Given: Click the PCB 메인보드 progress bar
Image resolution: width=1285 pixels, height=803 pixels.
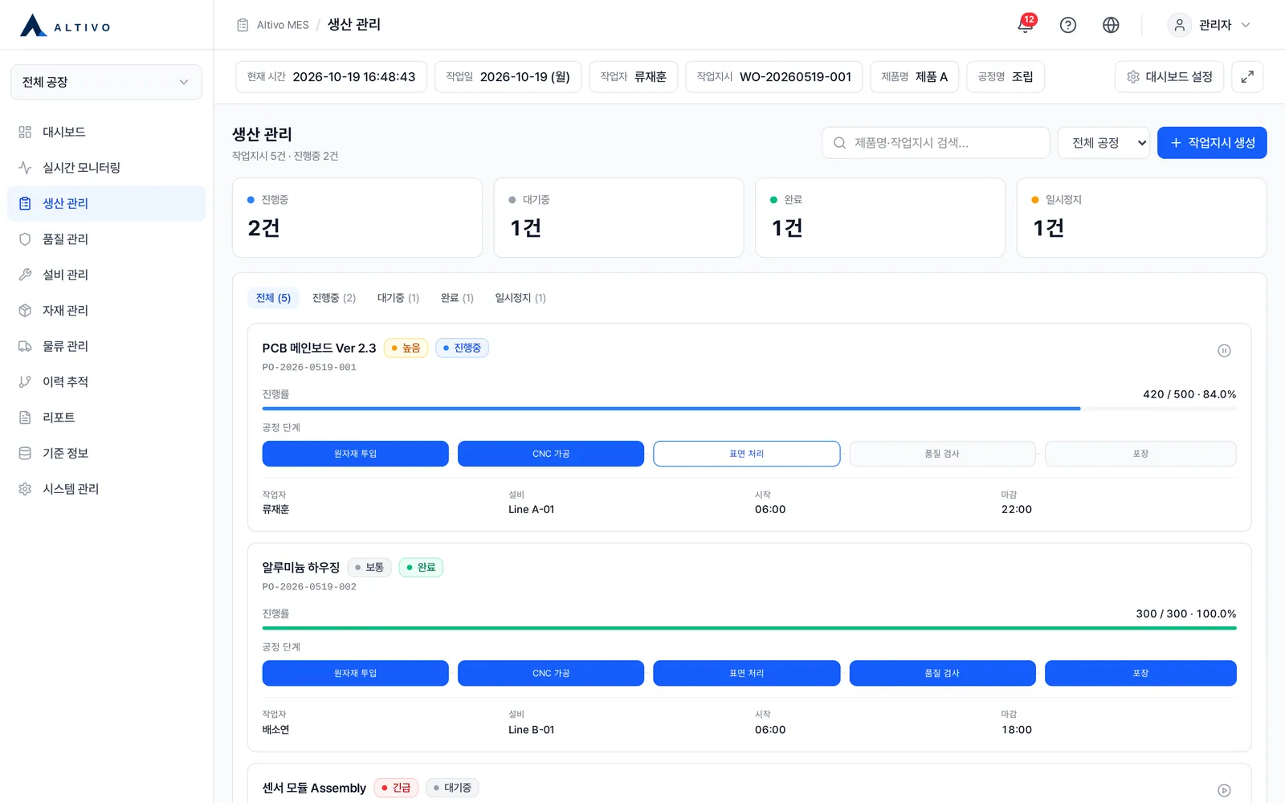Looking at the screenshot, I should click(749, 409).
